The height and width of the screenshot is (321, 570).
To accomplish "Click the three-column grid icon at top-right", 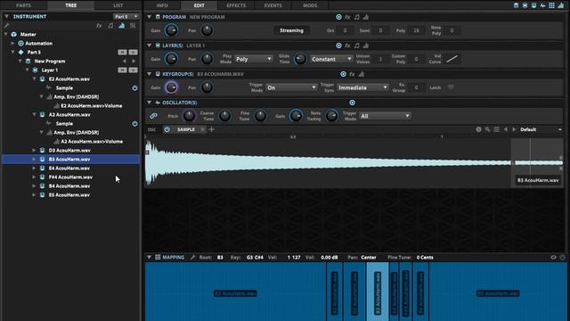I will tap(552, 5).
